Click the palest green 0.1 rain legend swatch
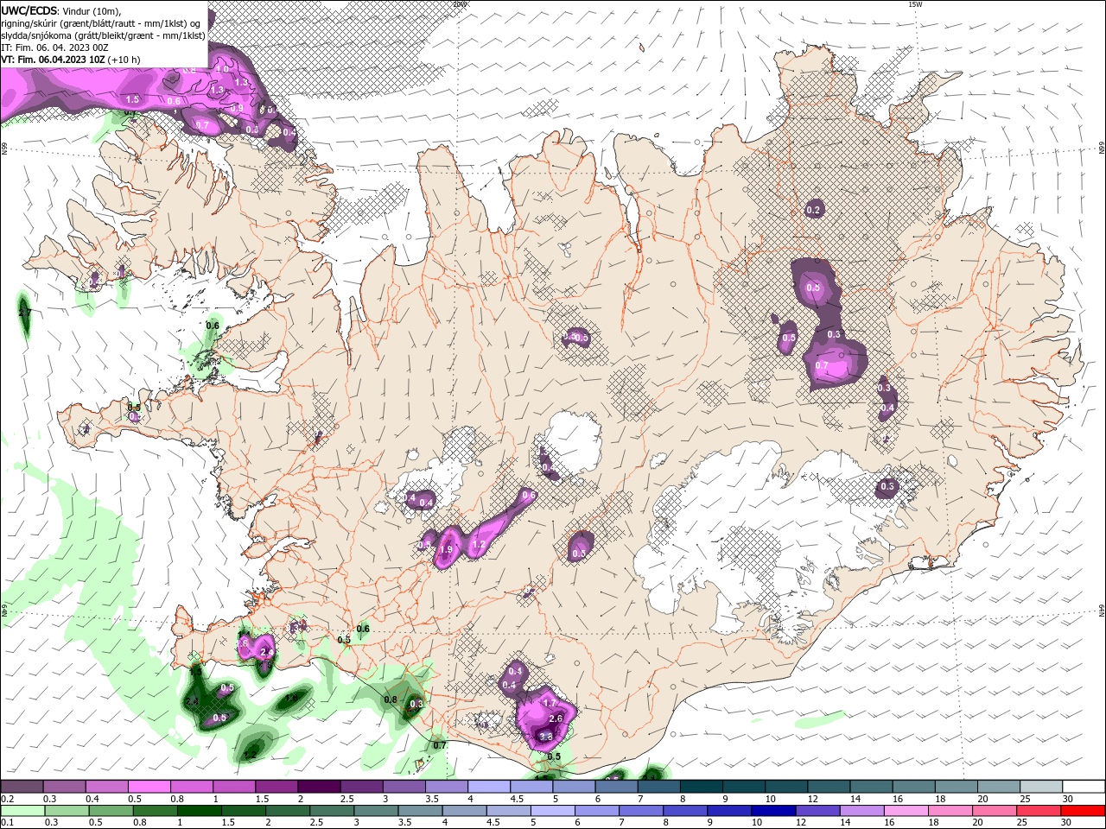The width and height of the screenshot is (1106, 829). pyautogui.click(x=22, y=811)
